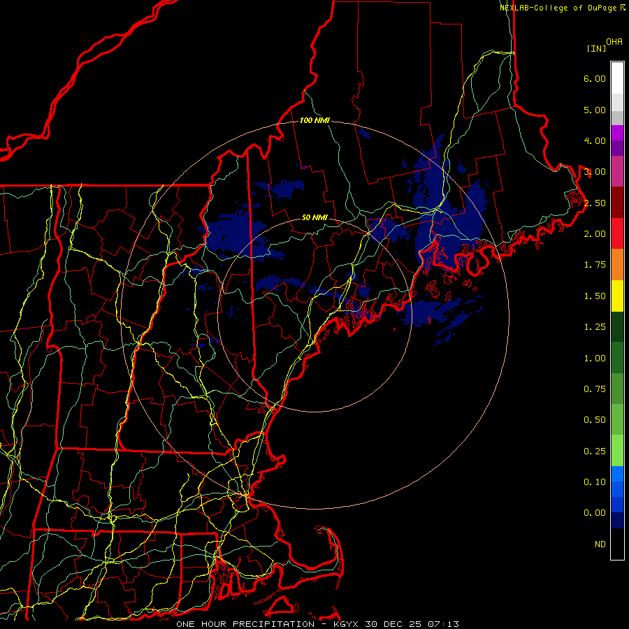629x629 pixels.
Task: Click the 4.00 legend value
Action: [595, 140]
